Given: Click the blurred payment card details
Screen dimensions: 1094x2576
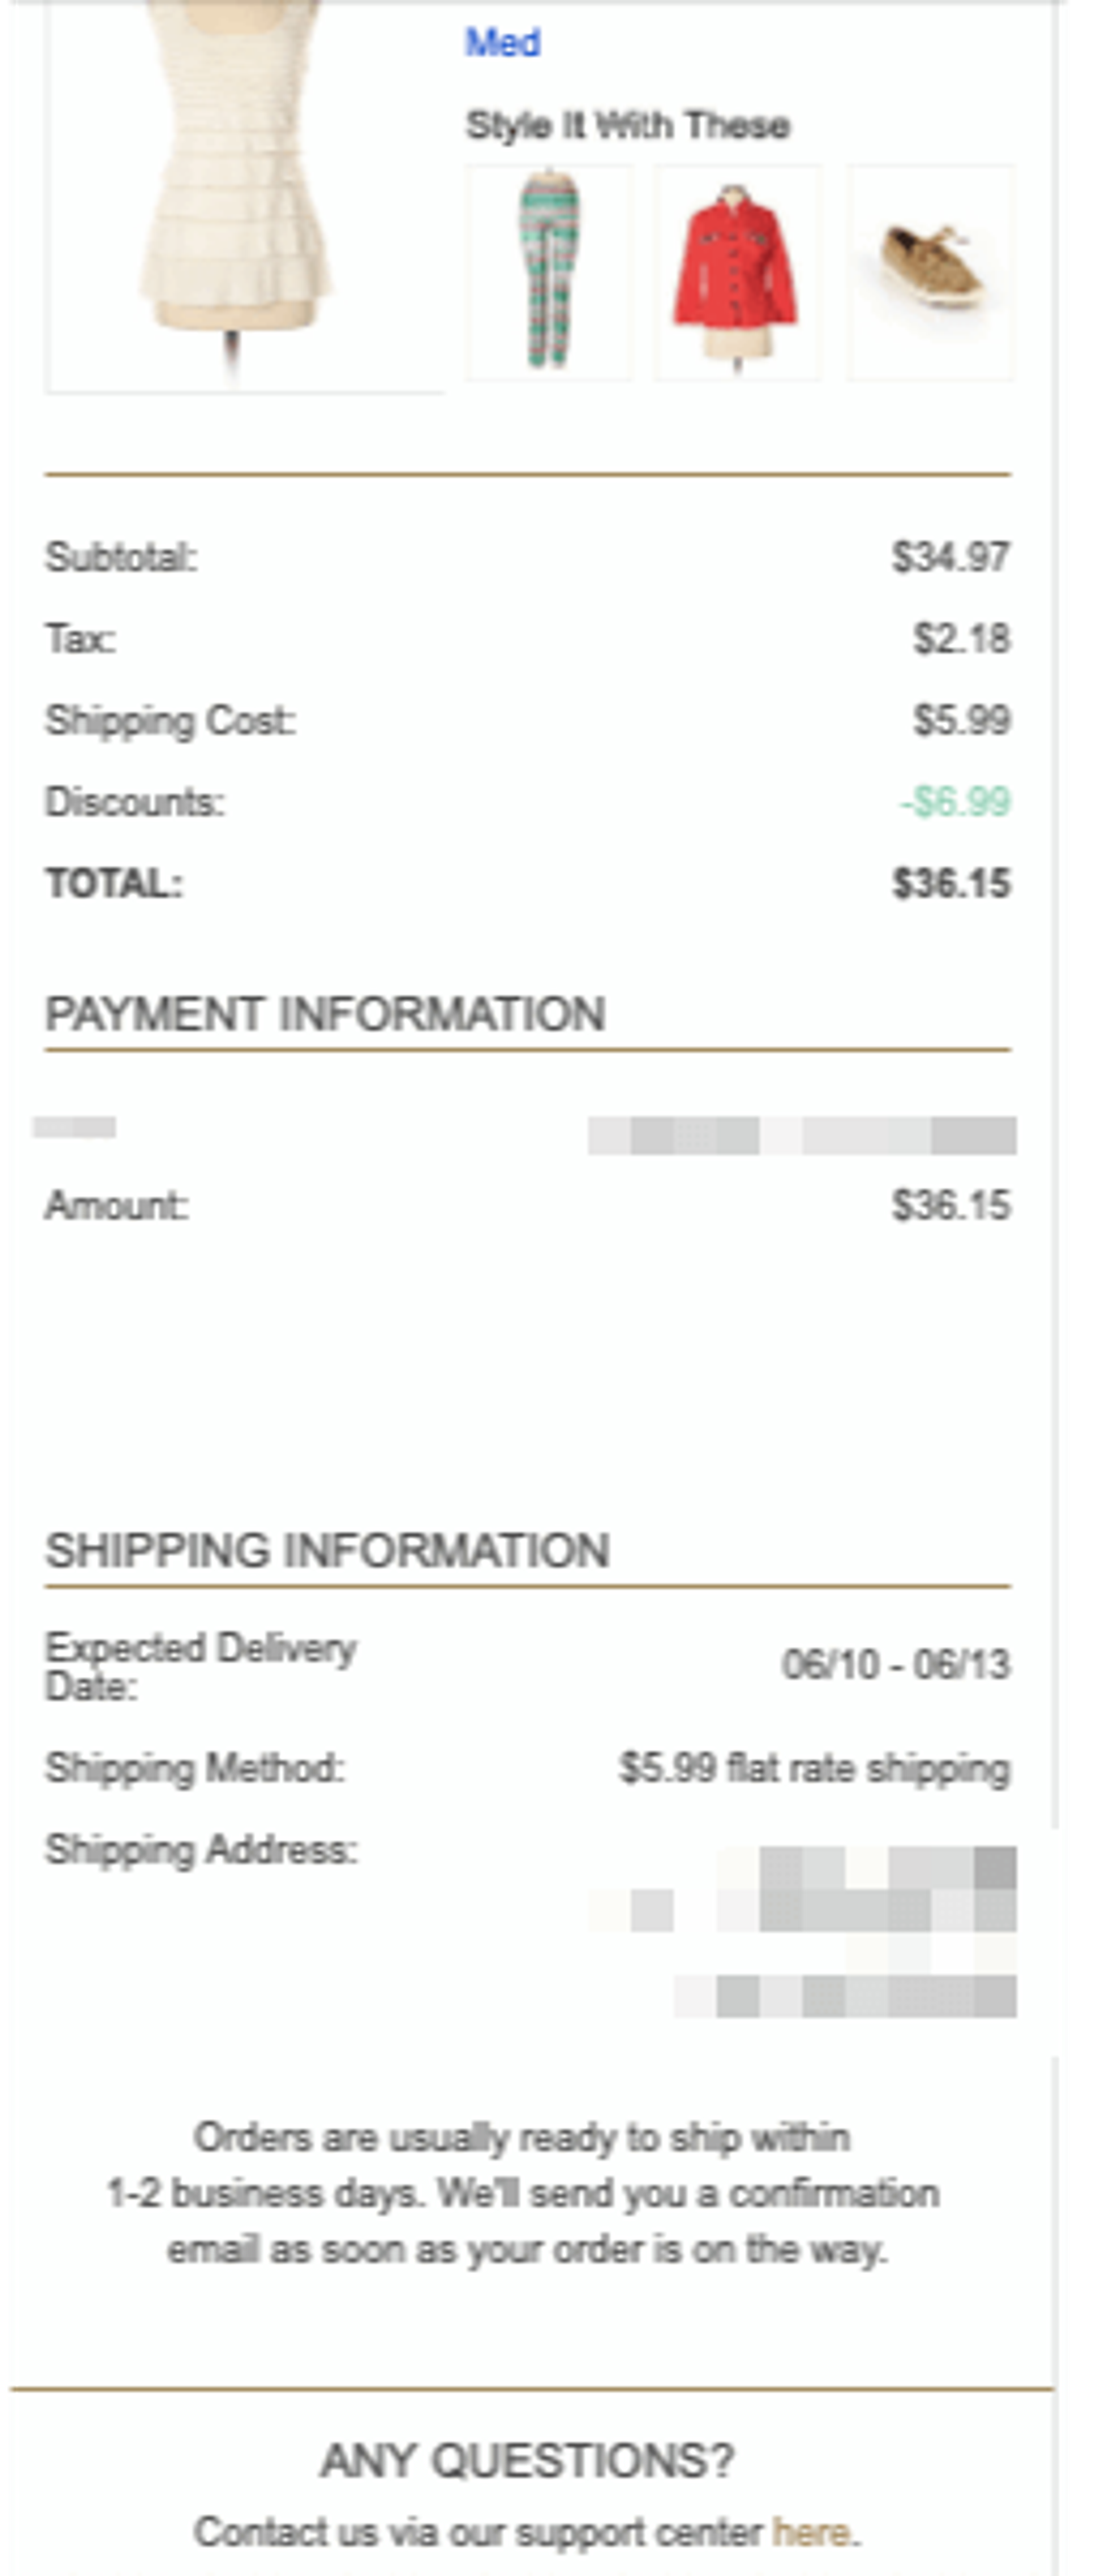Looking at the screenshot, I should coord(802,1136).
